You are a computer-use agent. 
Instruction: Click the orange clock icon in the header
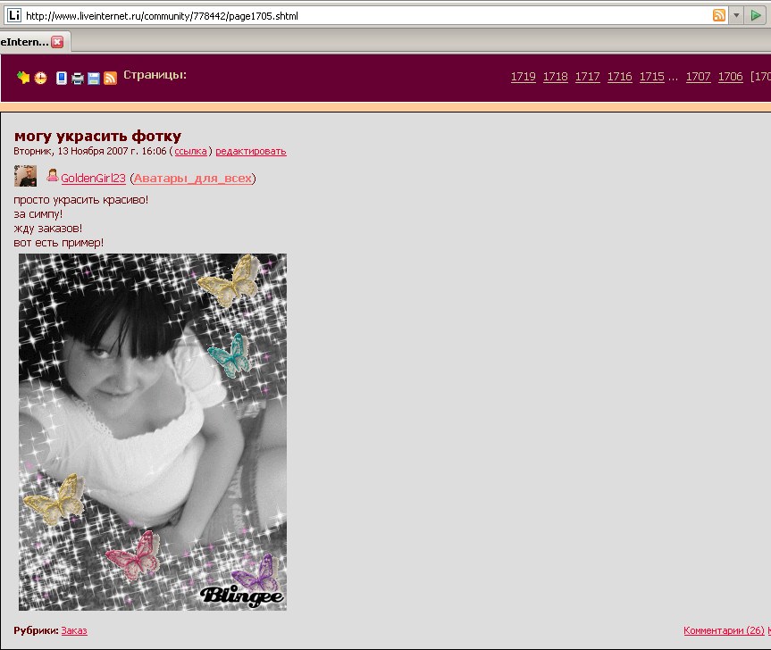pos(41,79)
